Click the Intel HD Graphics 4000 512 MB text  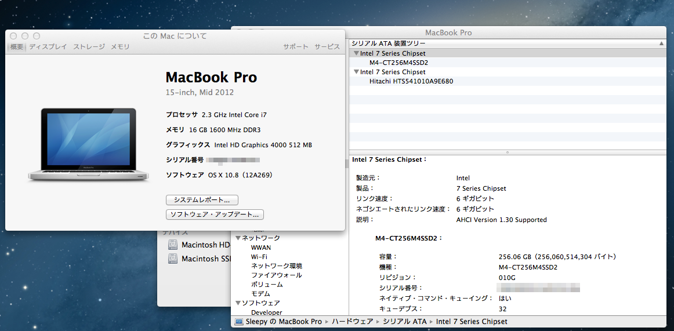263,145
